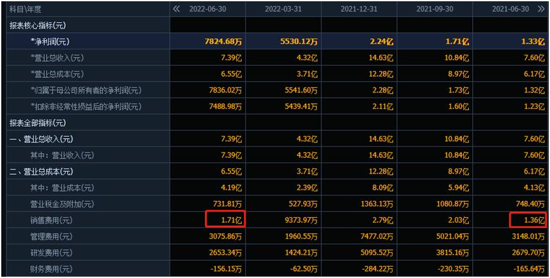550x278 pixels.
Task: Click the 2.03亿 sales expense cell
Action: 458,220
